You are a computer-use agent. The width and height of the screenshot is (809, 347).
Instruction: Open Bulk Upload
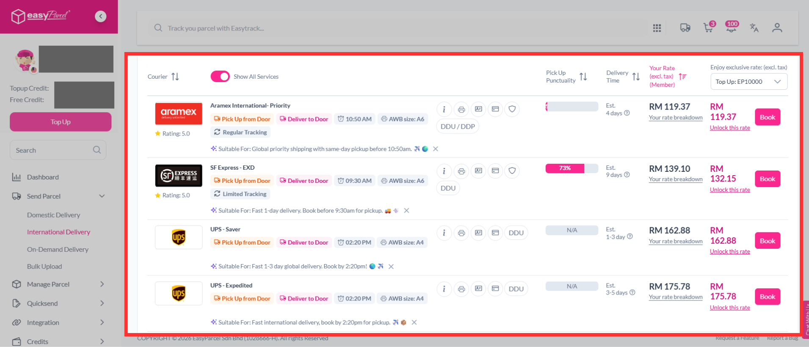[44, 267]
